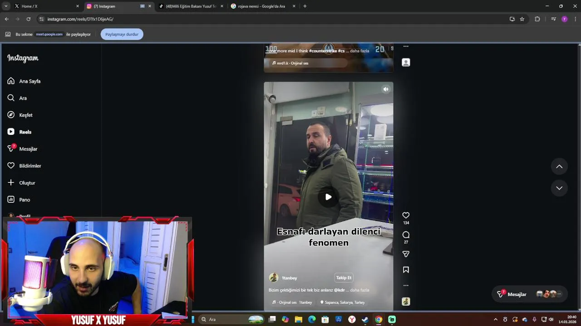Open Bildirimler notifications
This screenshot has height=326, width=581.
(24, 166)
